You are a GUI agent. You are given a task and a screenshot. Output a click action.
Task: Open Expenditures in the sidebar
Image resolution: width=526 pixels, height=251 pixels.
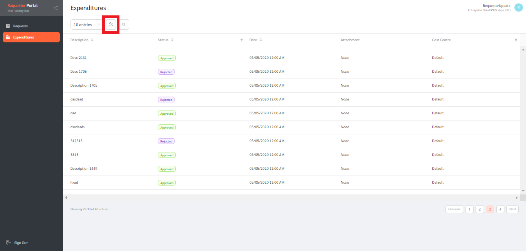pos(31,37)
